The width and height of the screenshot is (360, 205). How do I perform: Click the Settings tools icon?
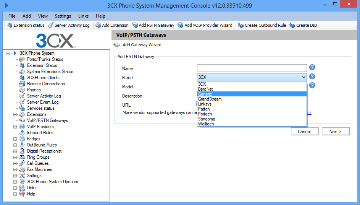pyautogui.click(x=22, y=176)
